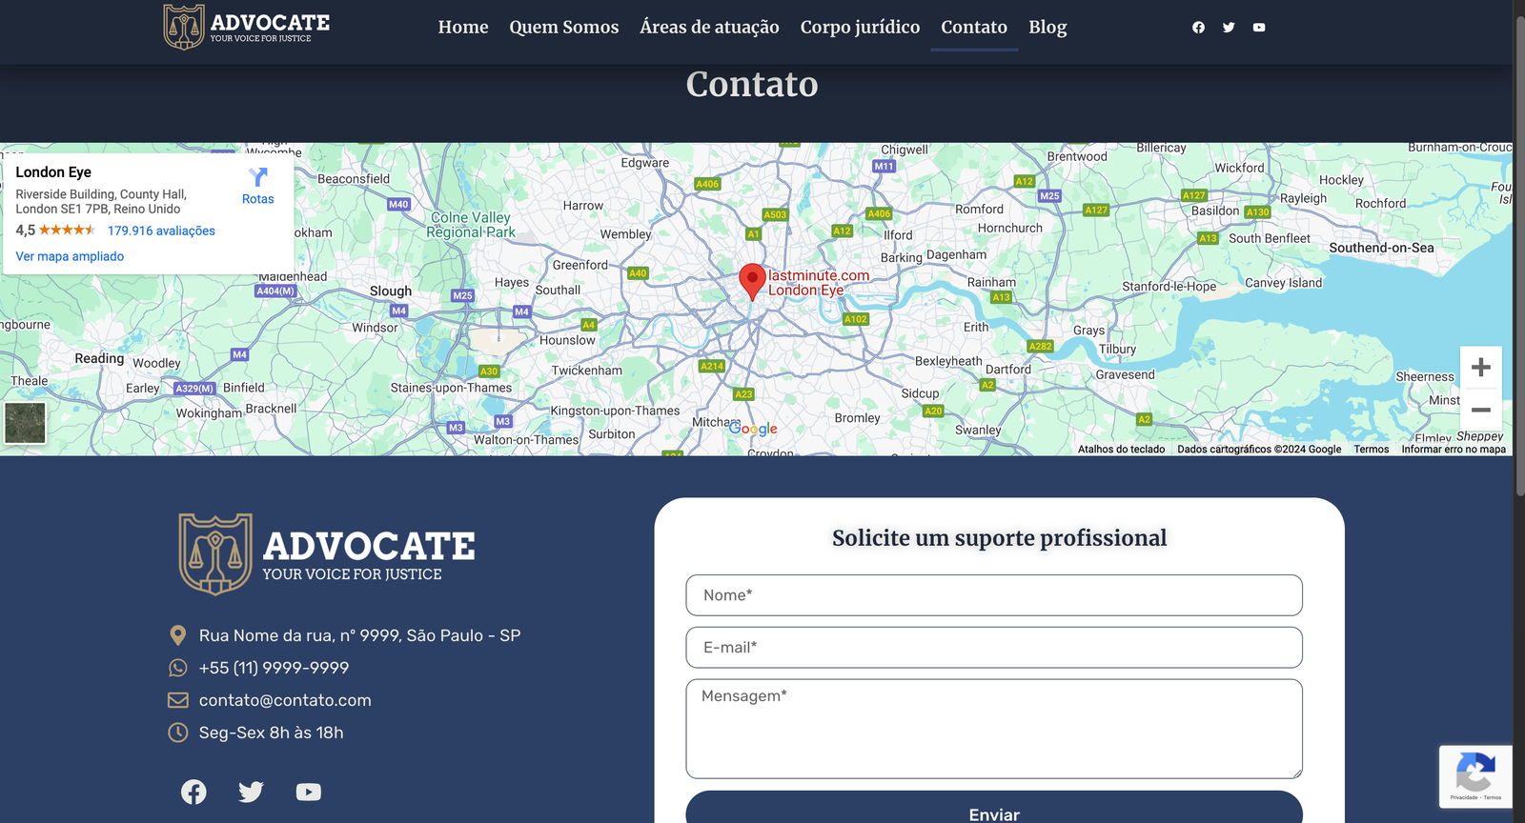Click Southend-on-Sea label on map
The image size is (1525, 823).
(1381, 248)
